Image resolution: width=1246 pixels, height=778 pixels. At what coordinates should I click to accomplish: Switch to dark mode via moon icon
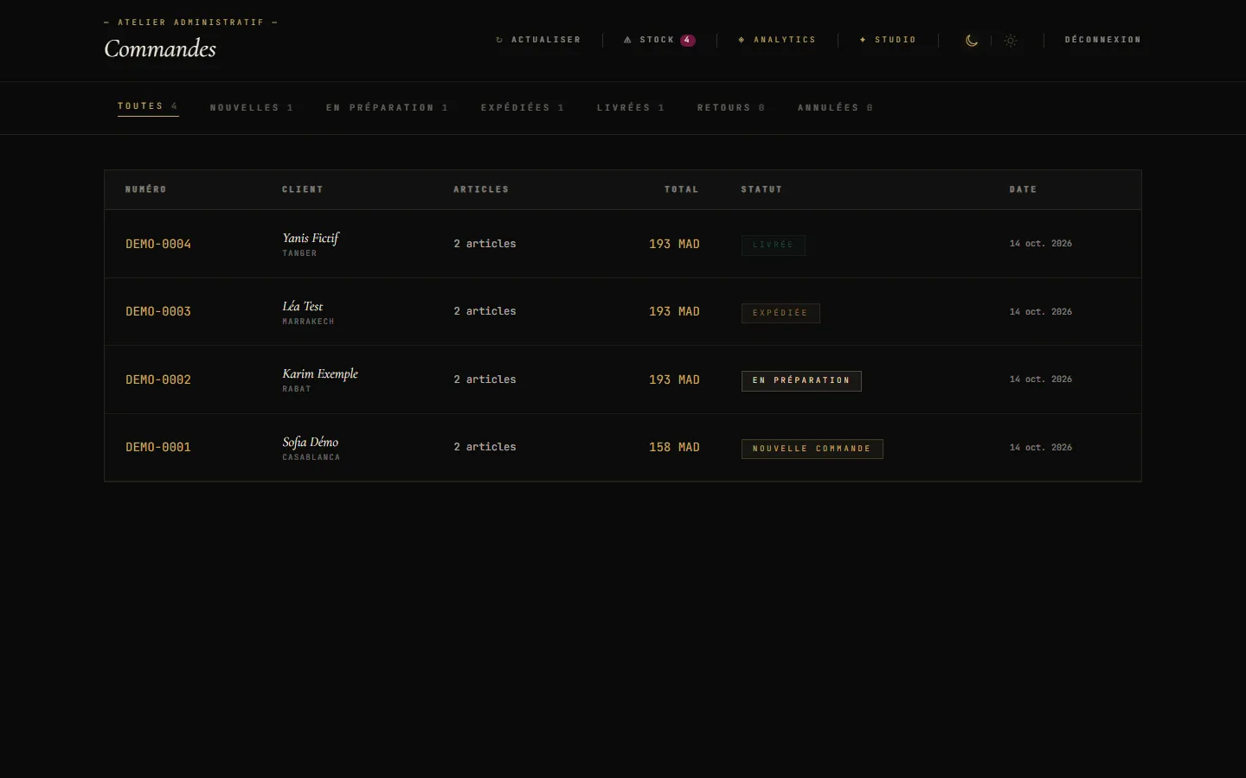(x=972, y=41)
